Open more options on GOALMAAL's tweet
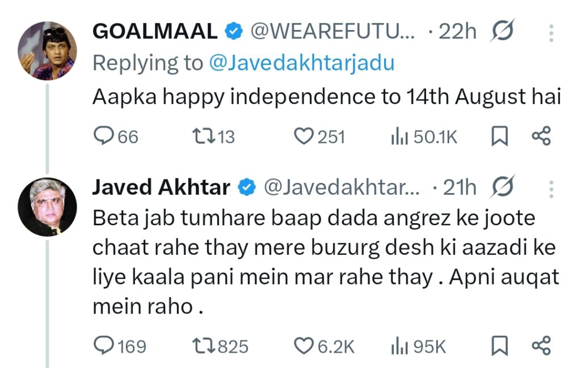This screenshot has width=581, height=368. (550, 32)
